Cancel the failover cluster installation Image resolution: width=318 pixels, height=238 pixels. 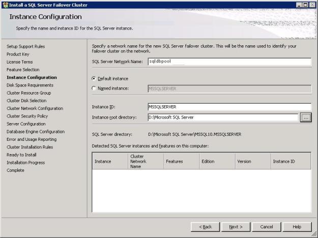point(266,227)
